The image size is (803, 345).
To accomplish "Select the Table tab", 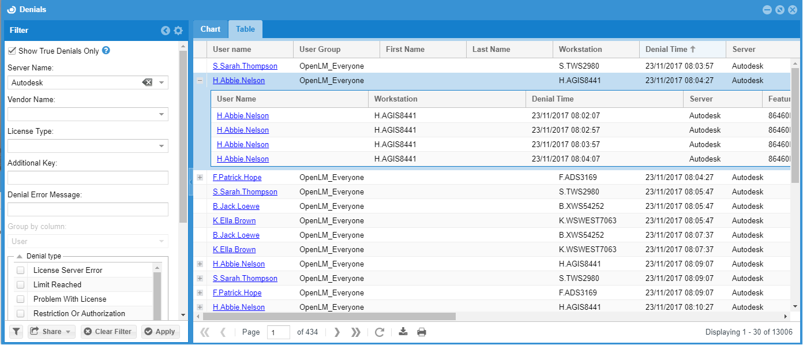I will click(245, 29).
